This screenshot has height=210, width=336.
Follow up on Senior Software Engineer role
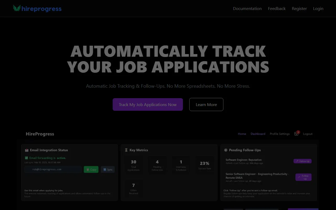coord(303,177)
